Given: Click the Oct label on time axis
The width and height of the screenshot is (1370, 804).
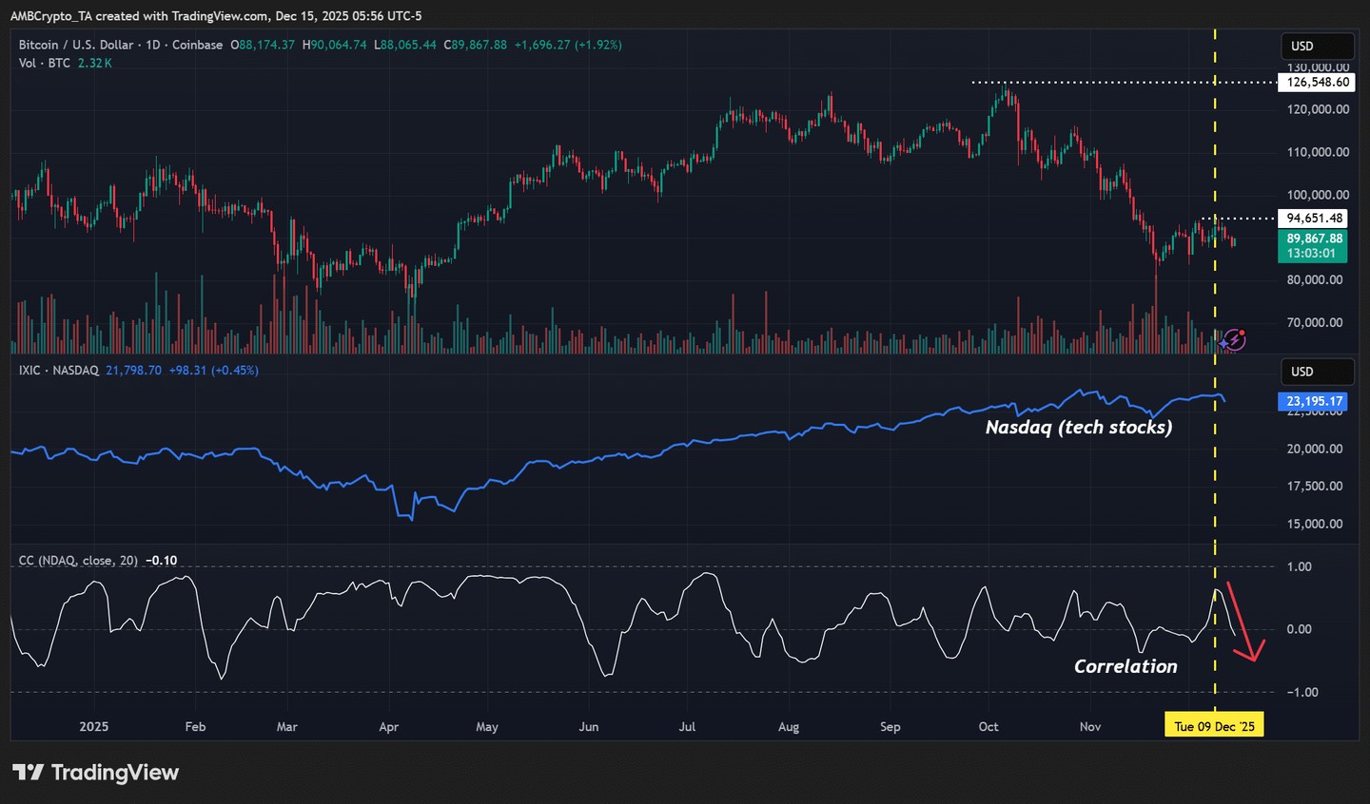Looking at the screenshot, I should coord(988,726).
